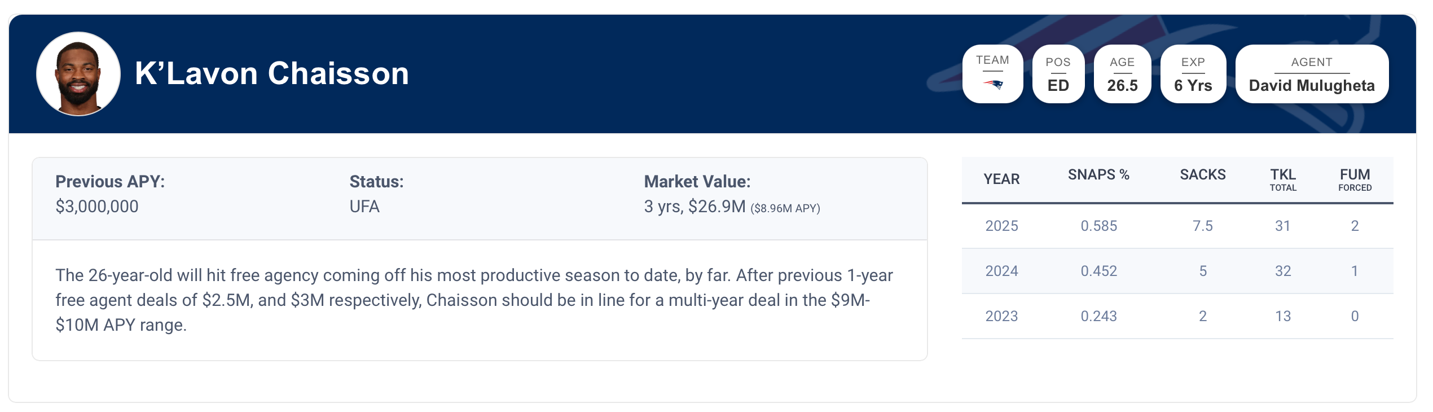Click K'Lavon Chaisson's headshot photo
This screenshot has width=1433, height=412.
[78, 74]
